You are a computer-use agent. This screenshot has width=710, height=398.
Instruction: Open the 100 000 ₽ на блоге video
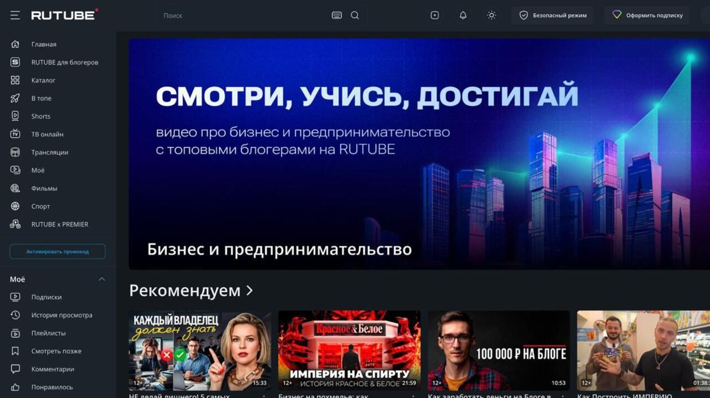499,350
